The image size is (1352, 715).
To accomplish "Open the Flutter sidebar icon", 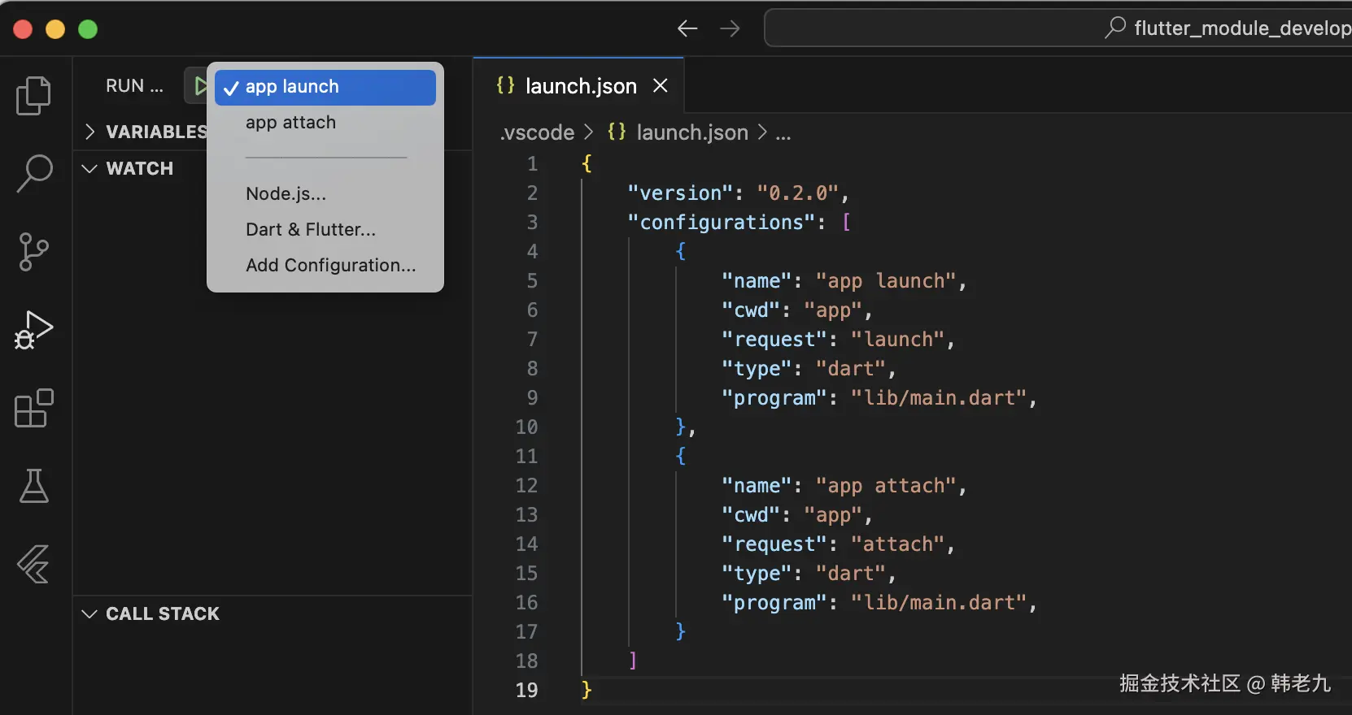I will coord(33,564).
